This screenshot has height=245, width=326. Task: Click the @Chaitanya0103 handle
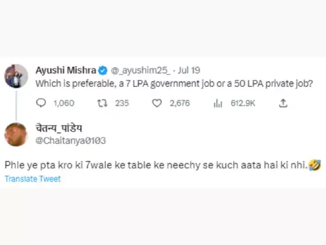(65, 140)
